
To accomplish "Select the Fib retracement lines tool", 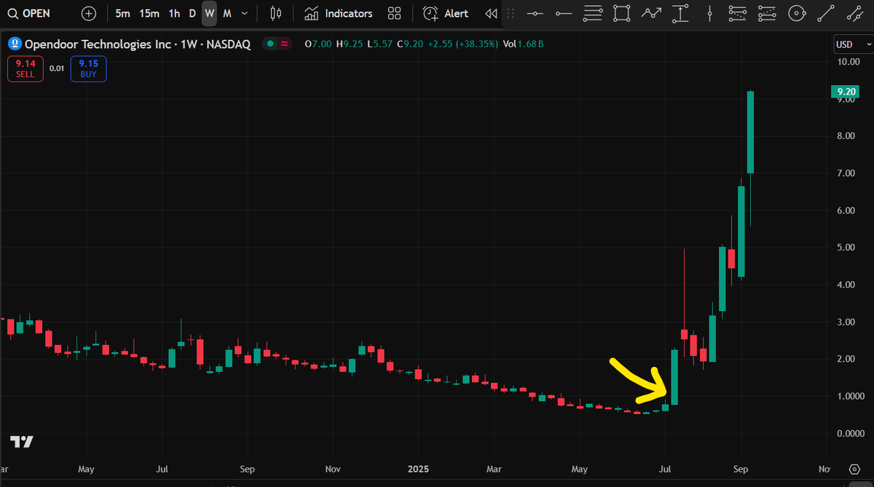I will (x=594, y=13).
